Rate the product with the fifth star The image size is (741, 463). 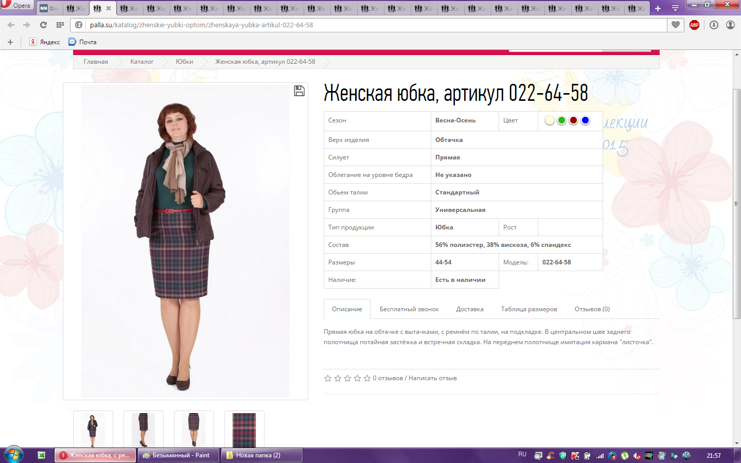click(367, 378)
